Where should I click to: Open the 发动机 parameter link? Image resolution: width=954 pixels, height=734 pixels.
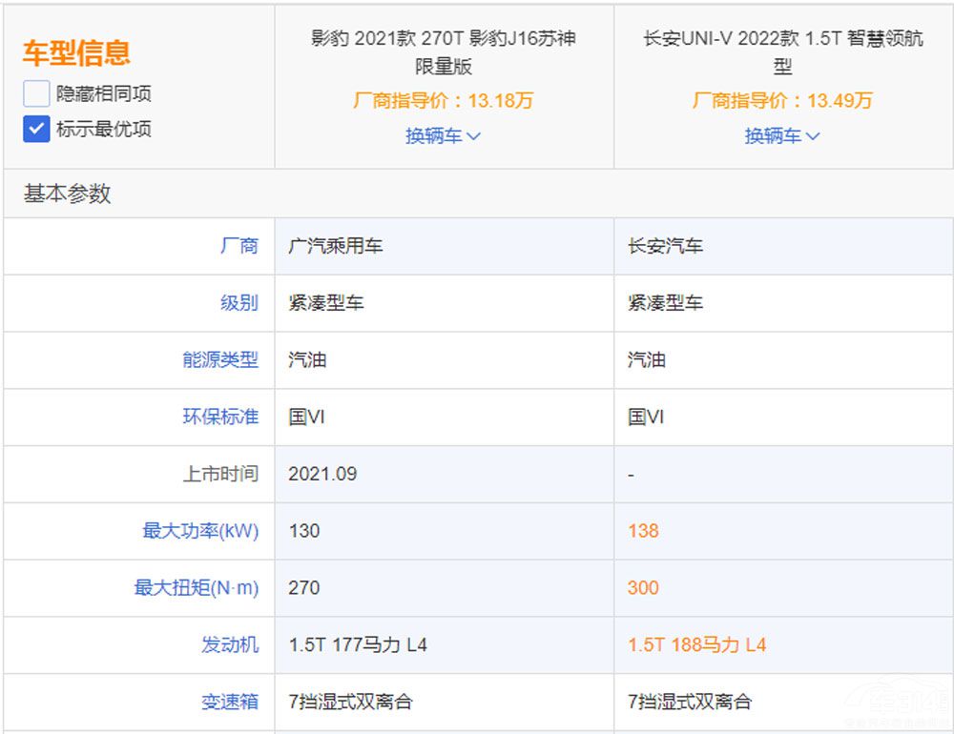tap(230, 645)
